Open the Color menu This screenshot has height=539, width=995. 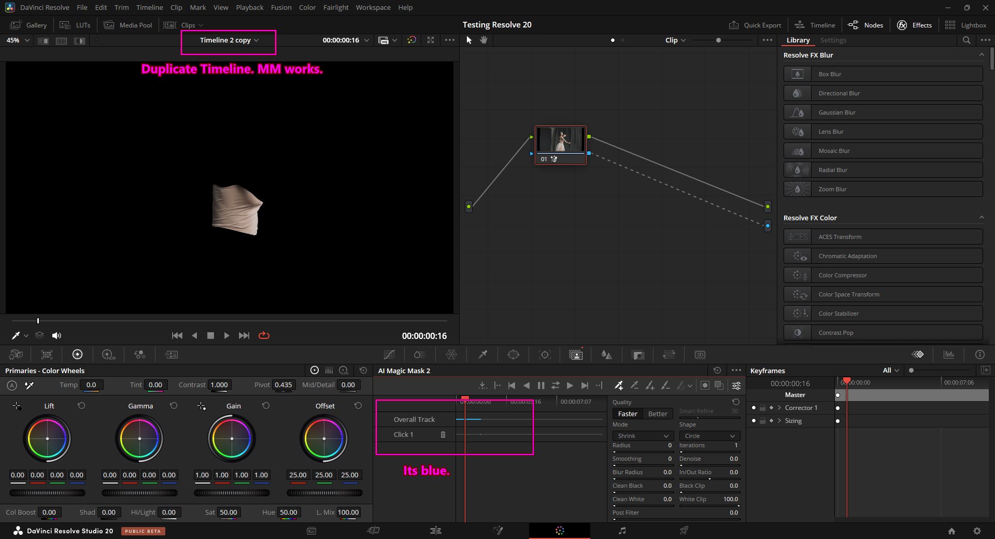(x=307, y=7)
